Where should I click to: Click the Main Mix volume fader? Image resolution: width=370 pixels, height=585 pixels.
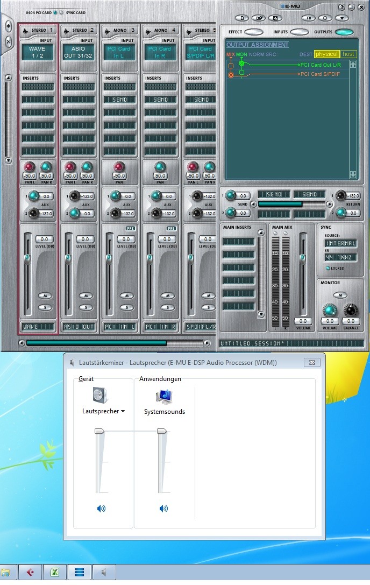pos(302,258)
